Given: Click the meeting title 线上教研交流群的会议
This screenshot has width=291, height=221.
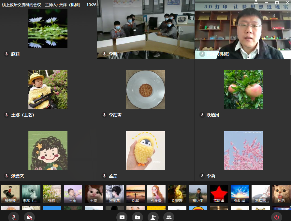Looking at the screenshot, I should click(x=22, y=5).
